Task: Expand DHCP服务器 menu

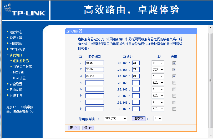Action: [x=17, y=49]
